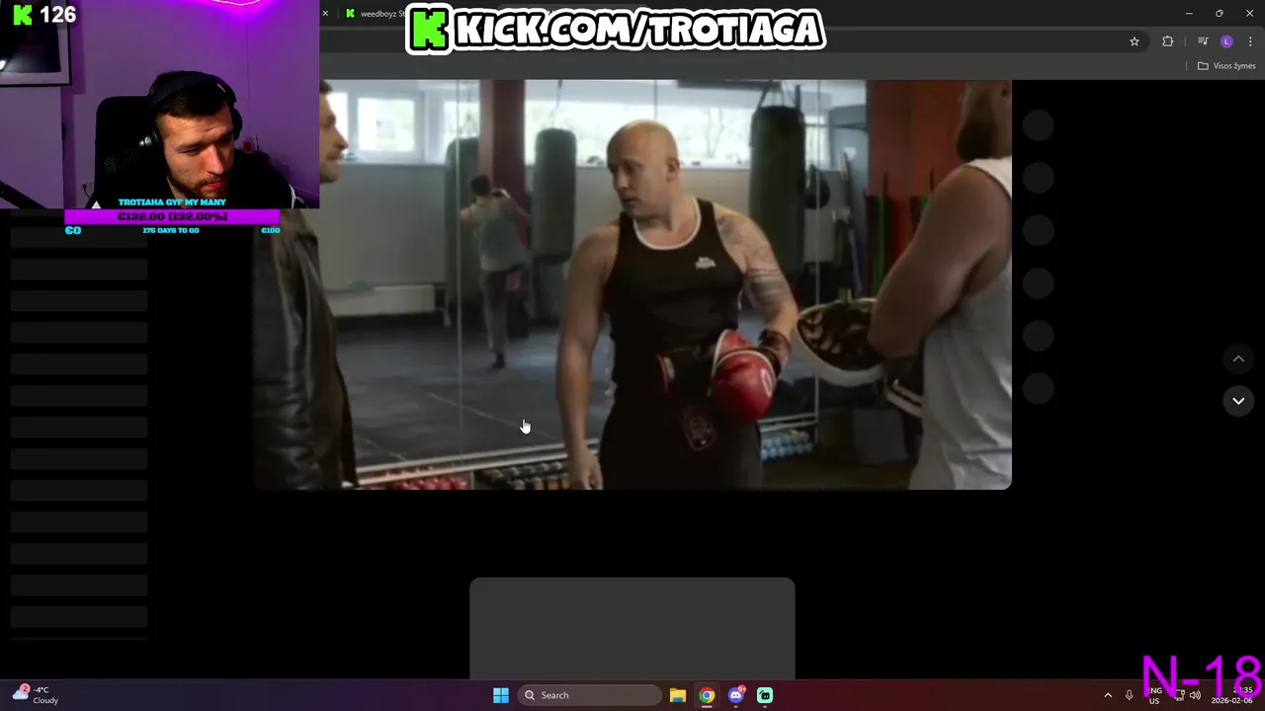
Task: Open the weather widget showing Cloudy
Action: pos(37,695)
